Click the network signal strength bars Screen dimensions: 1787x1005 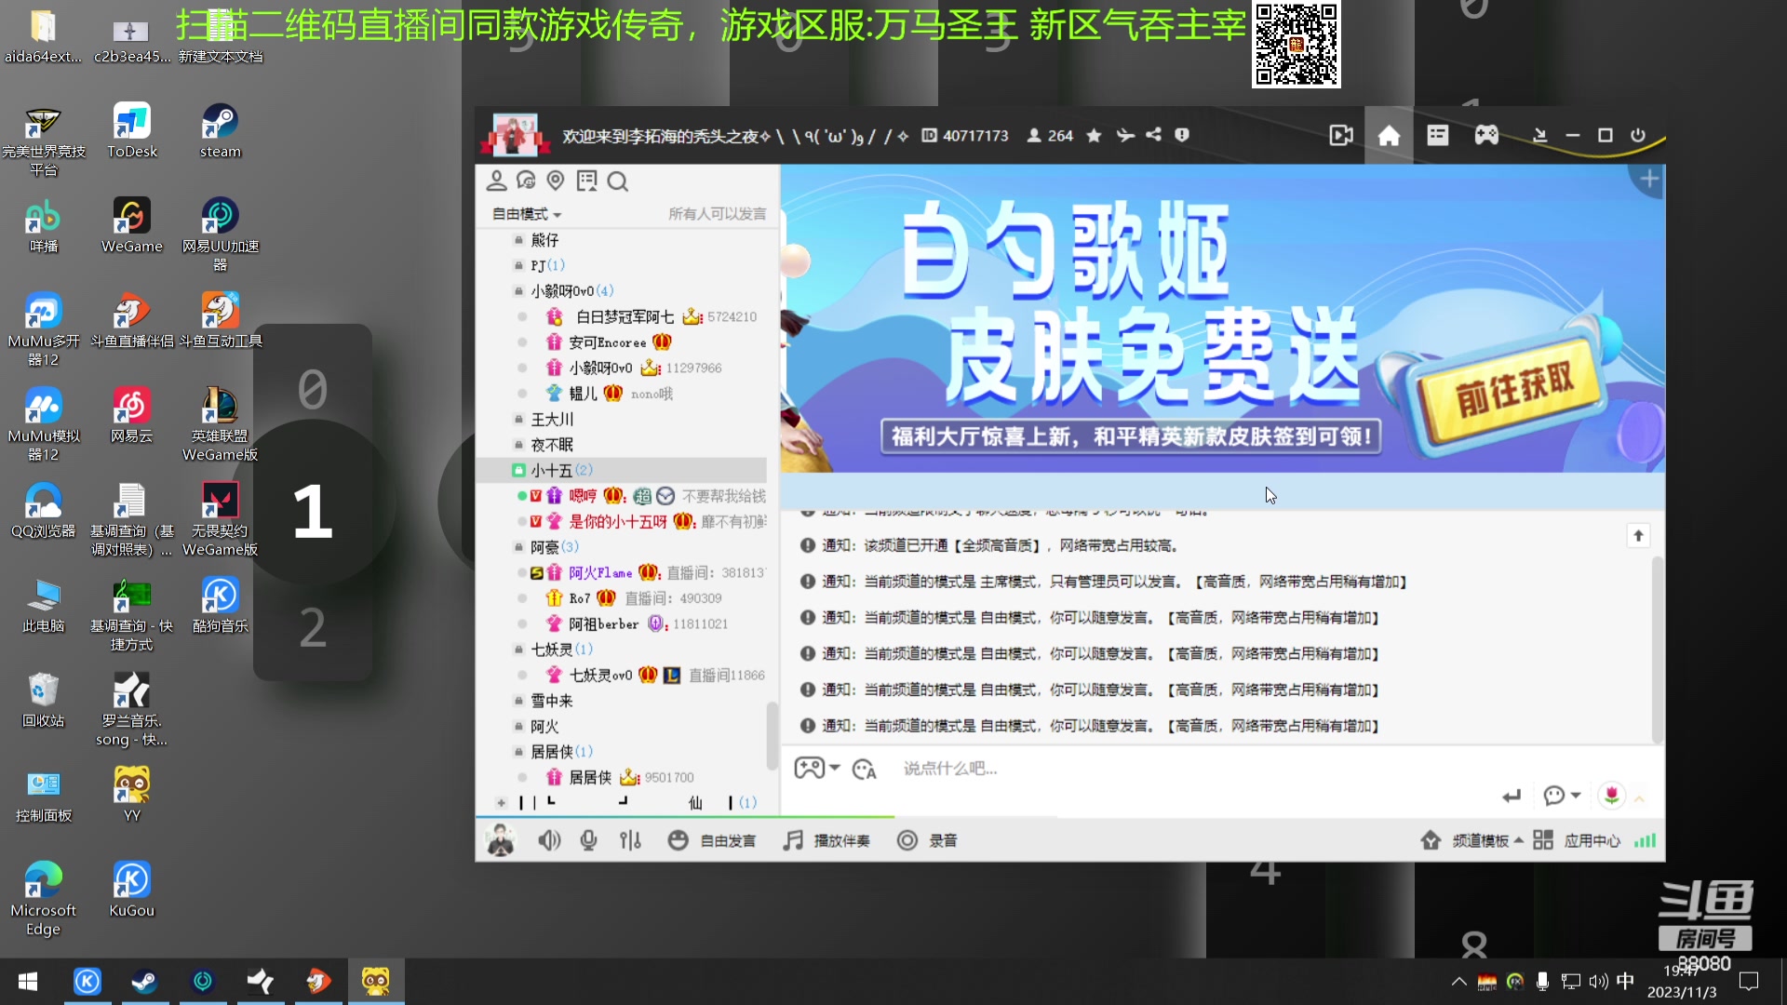tap(1646, 839)
